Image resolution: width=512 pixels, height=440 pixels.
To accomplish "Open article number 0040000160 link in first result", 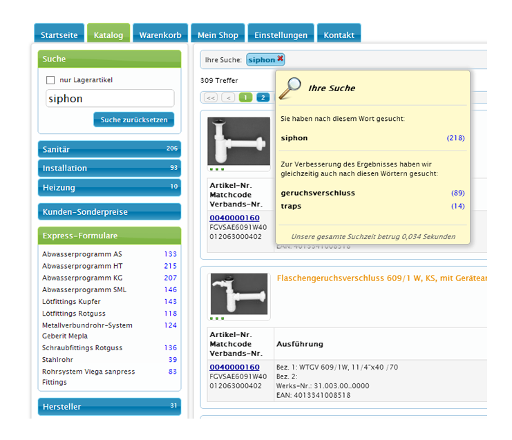I will pos(234,218).
